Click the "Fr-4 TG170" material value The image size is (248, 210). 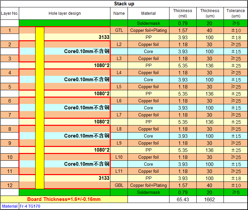(30, 206)
